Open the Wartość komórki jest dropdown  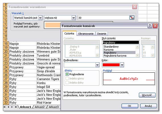click(x=40, y=18)
